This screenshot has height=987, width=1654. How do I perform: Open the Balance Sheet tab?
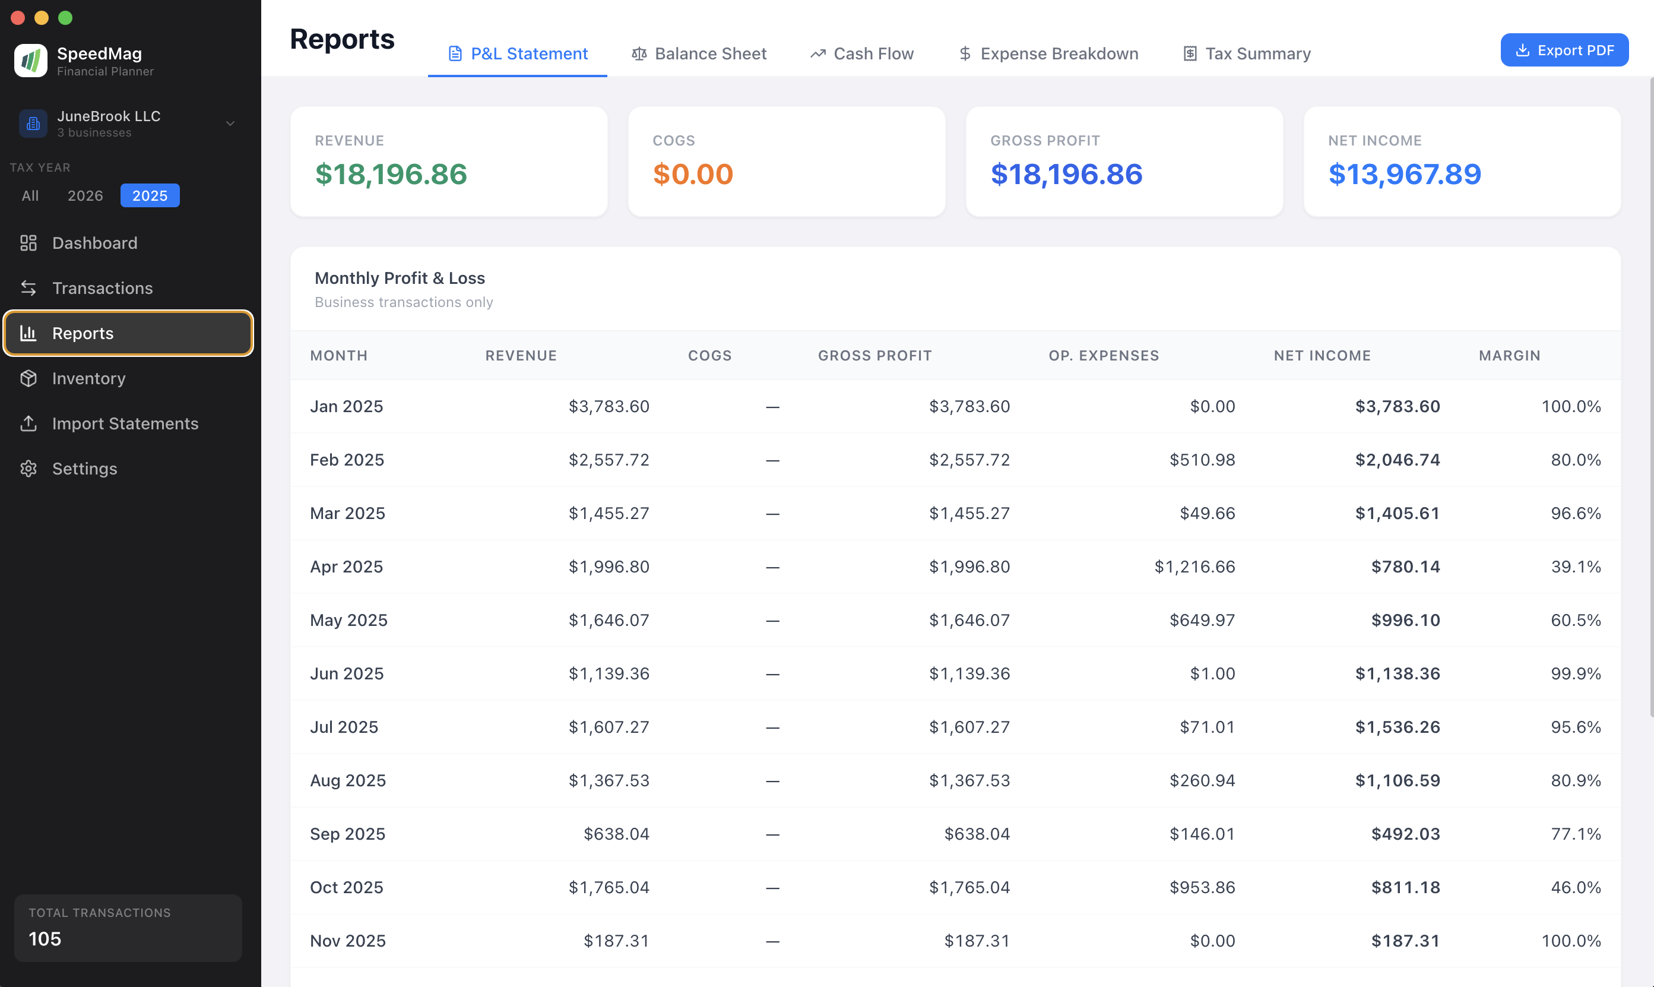point(699,53)
